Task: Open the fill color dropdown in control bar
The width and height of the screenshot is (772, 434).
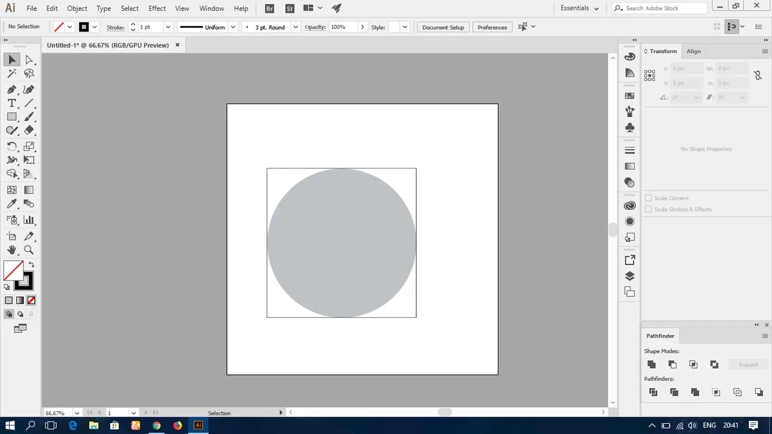Action: [x=70, y=27]
